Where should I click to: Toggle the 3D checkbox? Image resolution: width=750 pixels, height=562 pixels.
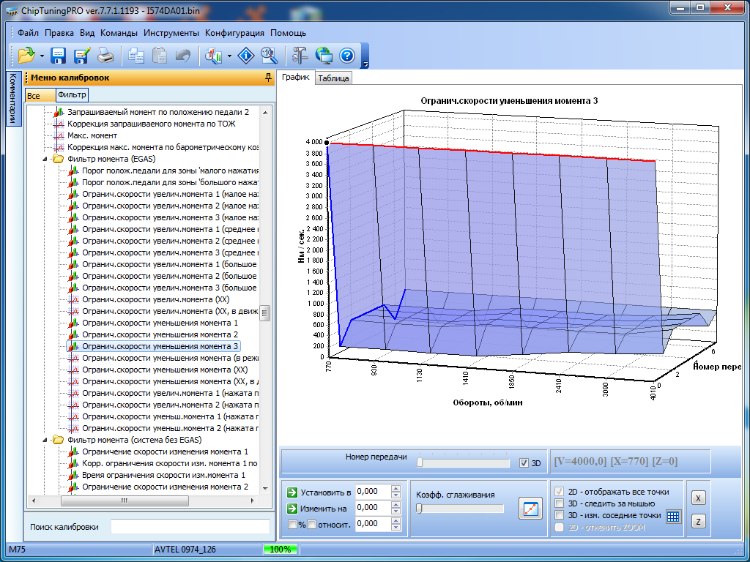[x=524, y=462]
